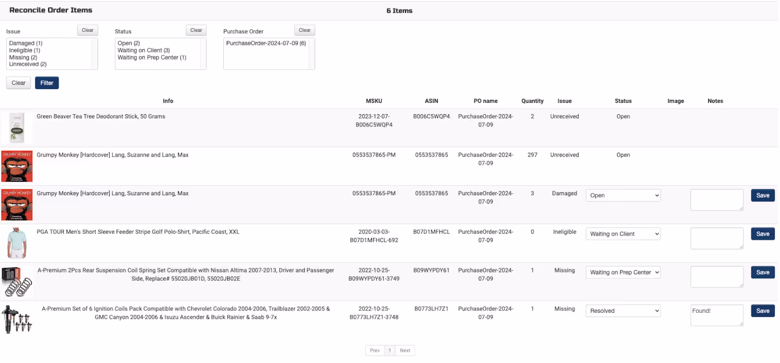Click Reconcile Order Items heading
Viewport: 780px width, 363px height.
51,10
